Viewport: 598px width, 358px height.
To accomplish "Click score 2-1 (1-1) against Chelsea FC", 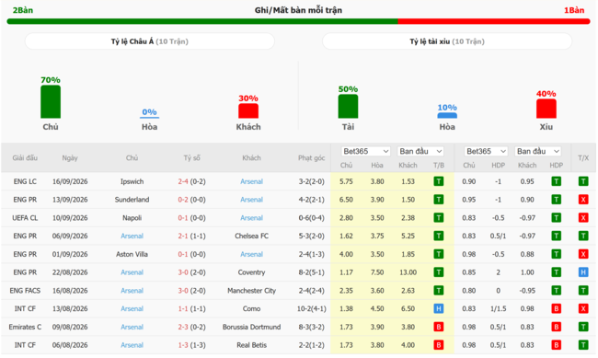I will (x=191, y=236).
